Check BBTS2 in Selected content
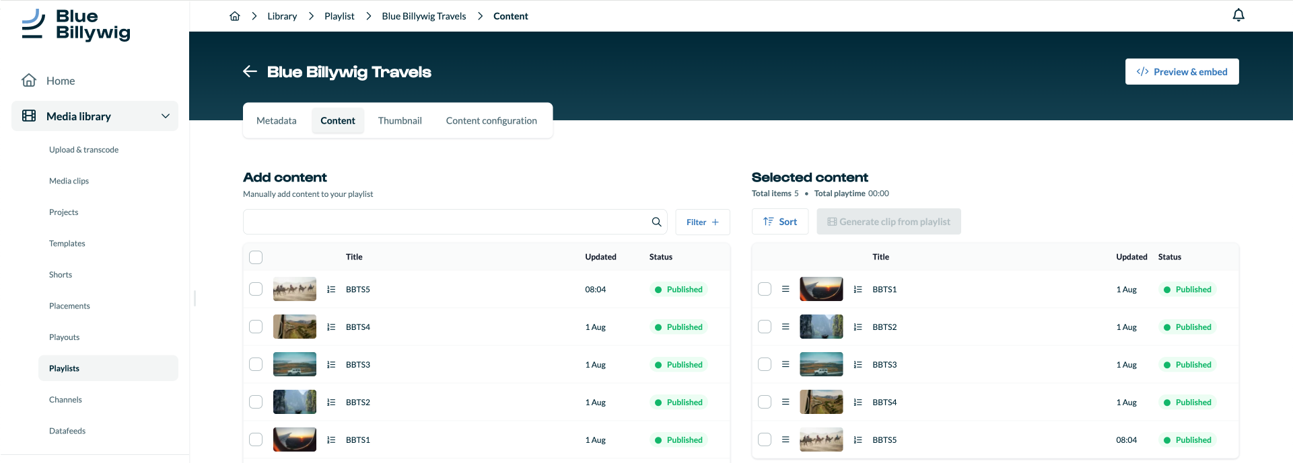This screenshot has height=463, width=1293. coord(765,327)
